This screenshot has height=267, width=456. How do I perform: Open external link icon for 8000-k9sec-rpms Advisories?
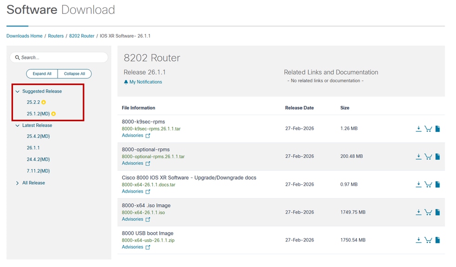coord(148,136)
